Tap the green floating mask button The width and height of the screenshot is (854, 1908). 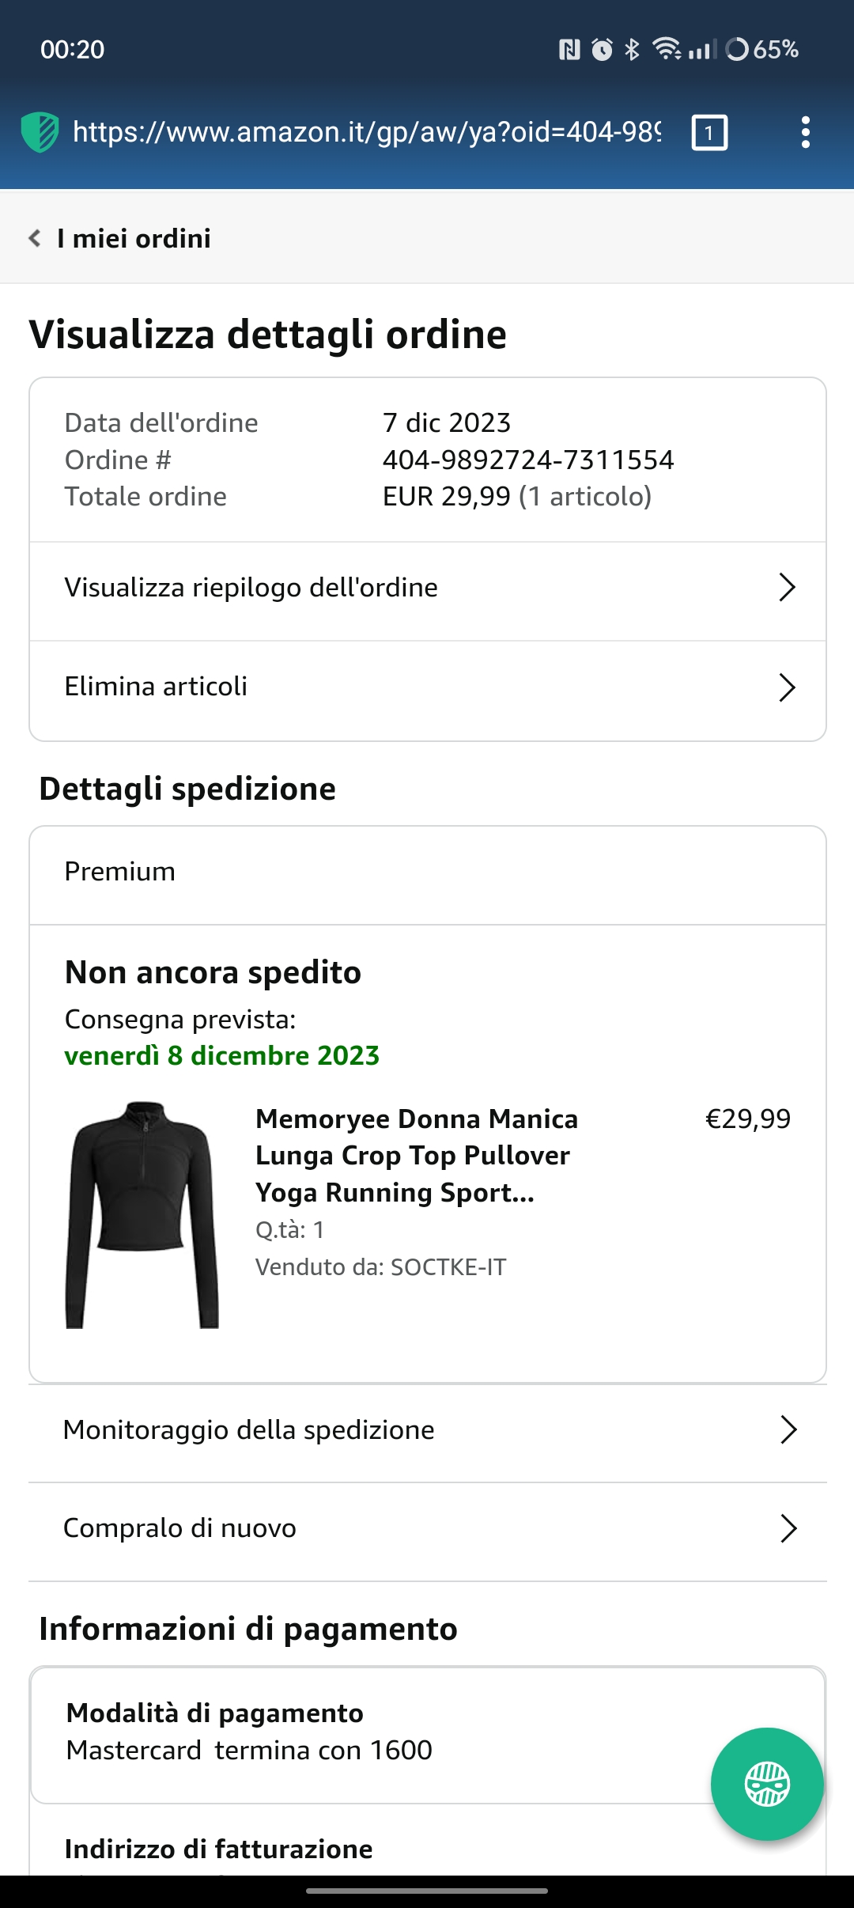click(x=766, y=1784)
